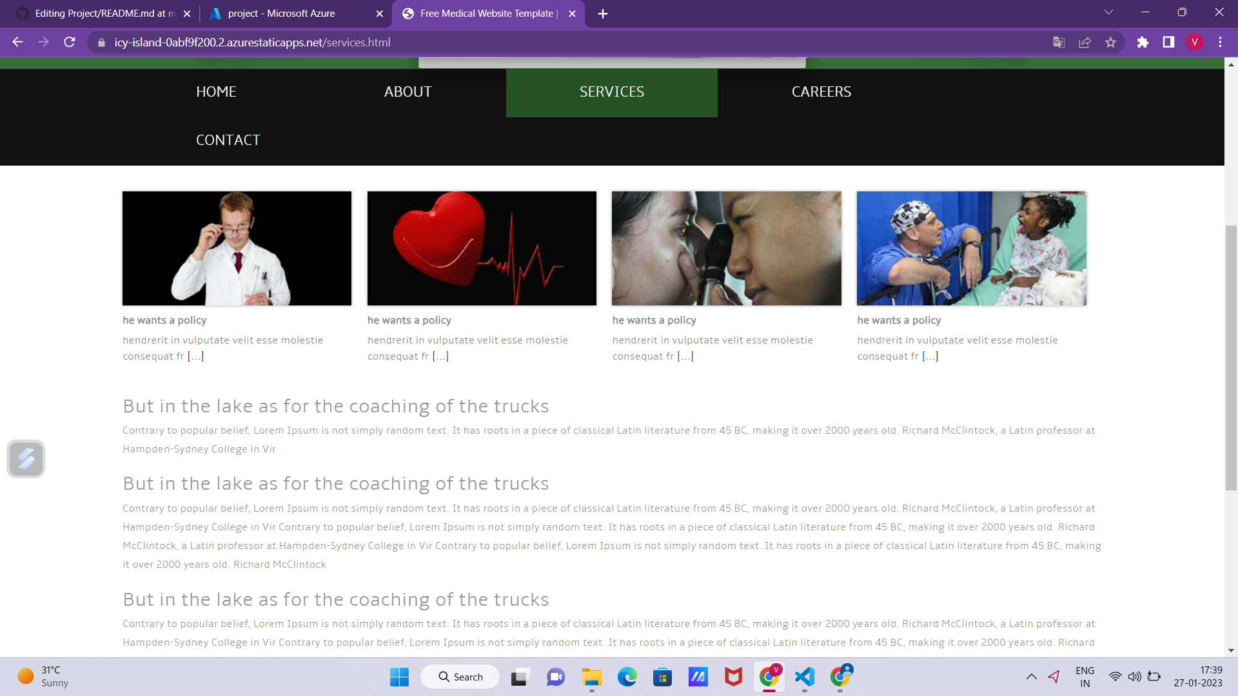Go to the ABOUT page
The height and width of the screenshot is (696, 1238).
[x=408, y=92]
